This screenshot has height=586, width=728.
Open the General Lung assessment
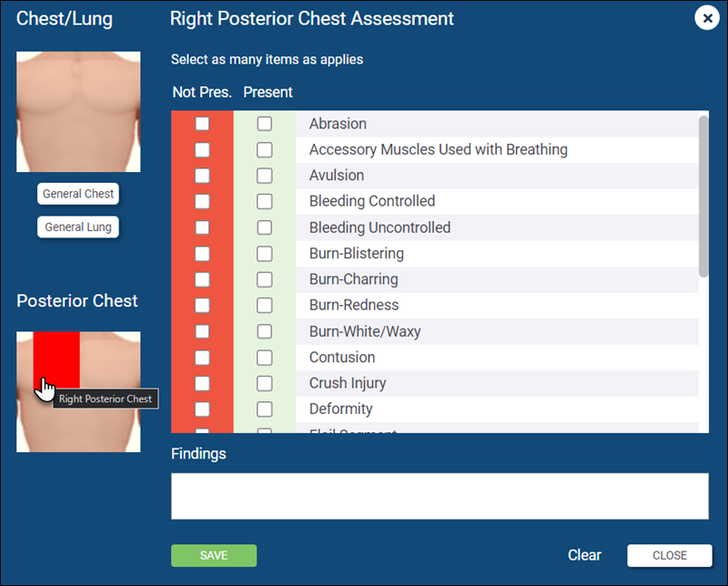78,227
